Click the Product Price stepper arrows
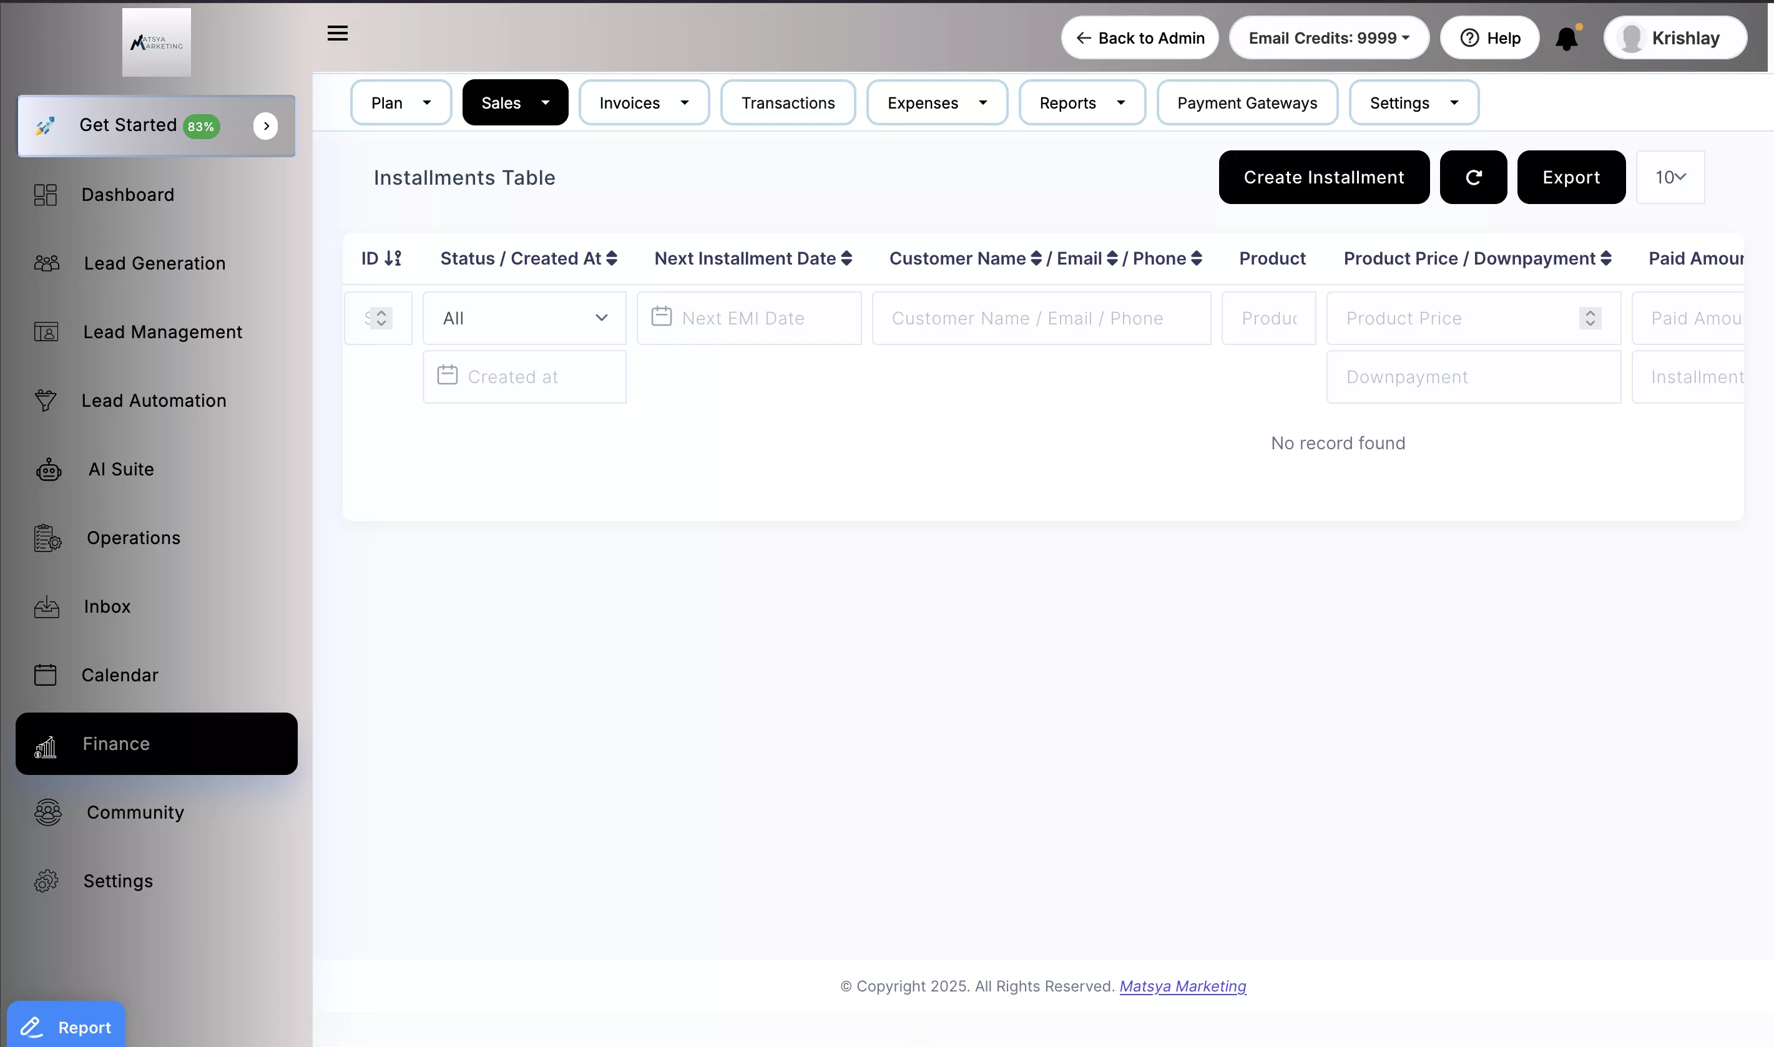Image resolution: width=1774 pixels, height=1047 pixels. tap(1589, 318)
